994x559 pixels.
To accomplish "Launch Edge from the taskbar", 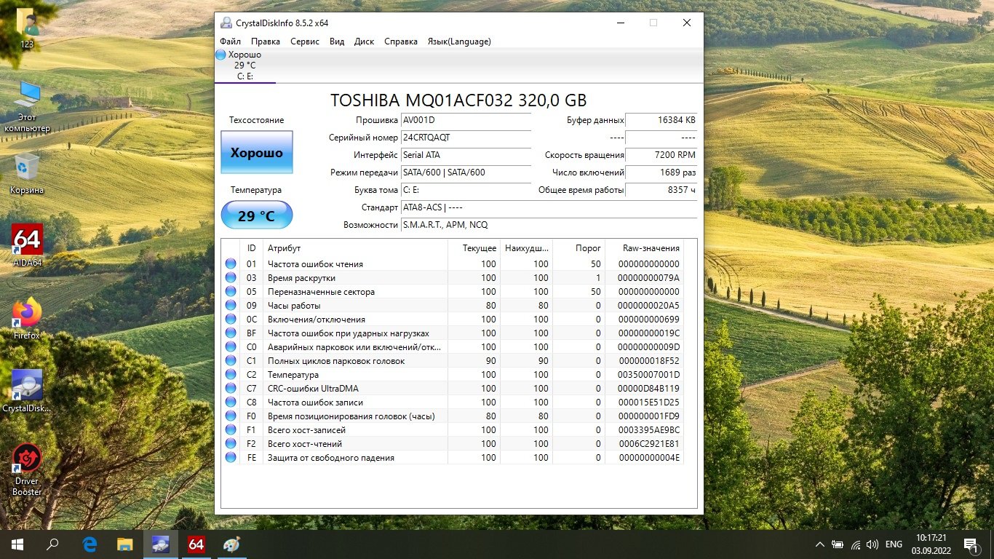I will pyautogui.click(x=90, y=544).
